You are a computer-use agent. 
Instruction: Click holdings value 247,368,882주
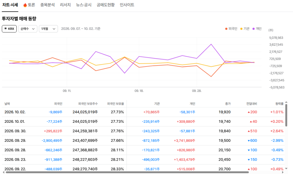click(x=85, y=150)
